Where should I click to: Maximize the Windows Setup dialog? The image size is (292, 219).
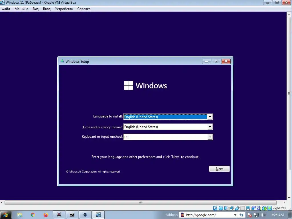pyautogui.click(x=216, y=61)
